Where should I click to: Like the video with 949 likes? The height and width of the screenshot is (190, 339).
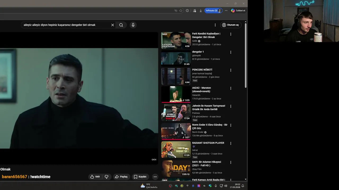click(x=95, y=177)
